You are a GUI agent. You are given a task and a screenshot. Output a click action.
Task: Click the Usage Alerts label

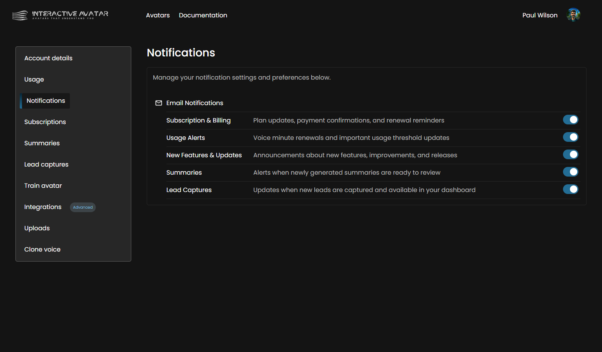click(186, 138)
